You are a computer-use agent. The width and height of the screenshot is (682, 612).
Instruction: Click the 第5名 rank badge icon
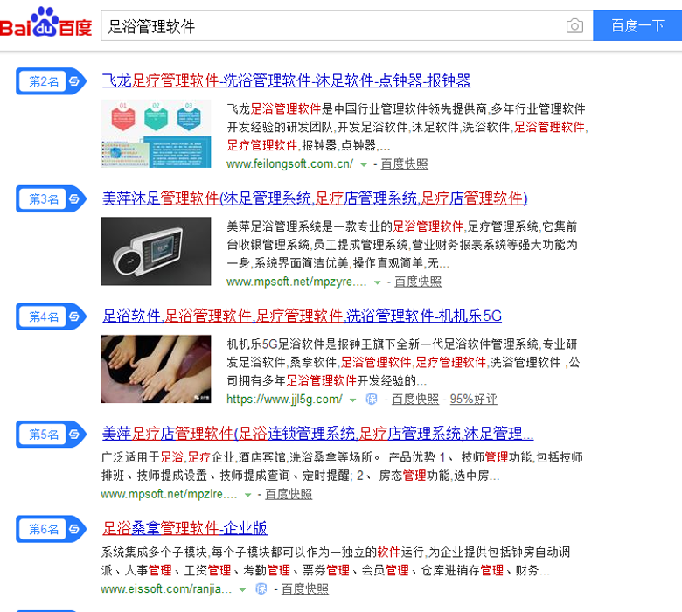[52, 435]
